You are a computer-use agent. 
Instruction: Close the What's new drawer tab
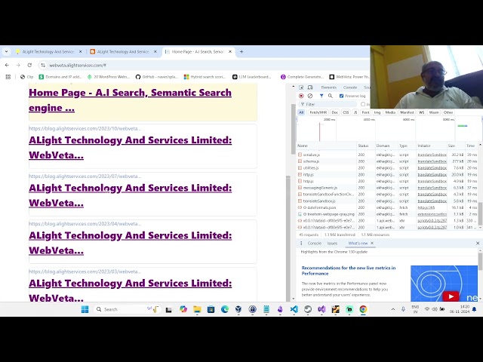372,243
